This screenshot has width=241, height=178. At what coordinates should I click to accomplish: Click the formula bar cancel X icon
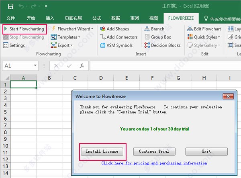tap(56, 66)
